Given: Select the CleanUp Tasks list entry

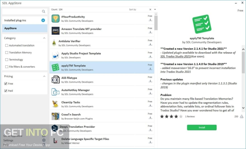Looking at the screenshot, I should point(102,104).
